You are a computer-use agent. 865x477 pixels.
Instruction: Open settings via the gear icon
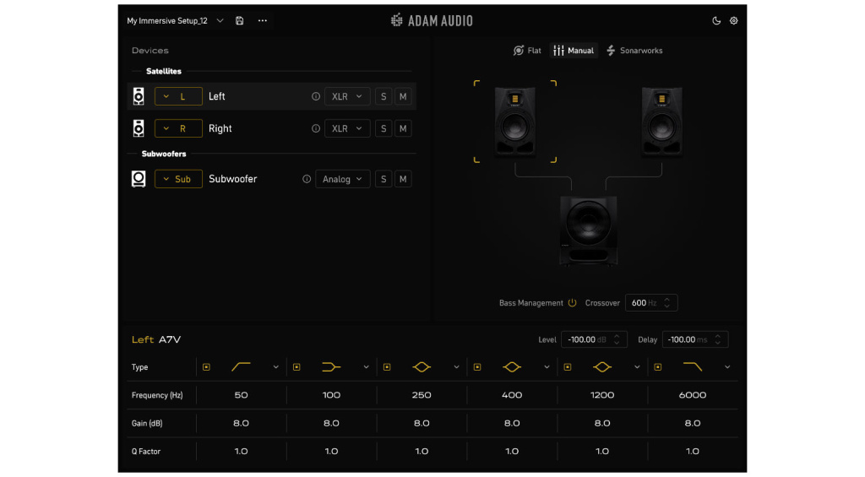click(x=734, y=21)
